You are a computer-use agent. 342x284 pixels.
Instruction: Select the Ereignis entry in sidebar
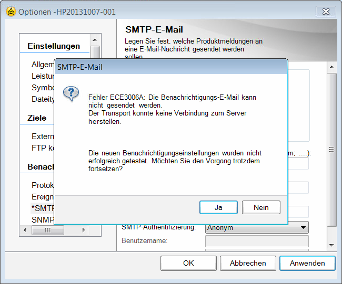pyautogui.click(x=43, y=196)
